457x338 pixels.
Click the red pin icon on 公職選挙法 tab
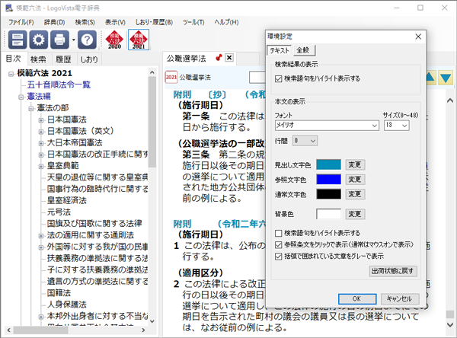[x=219, y=58]
